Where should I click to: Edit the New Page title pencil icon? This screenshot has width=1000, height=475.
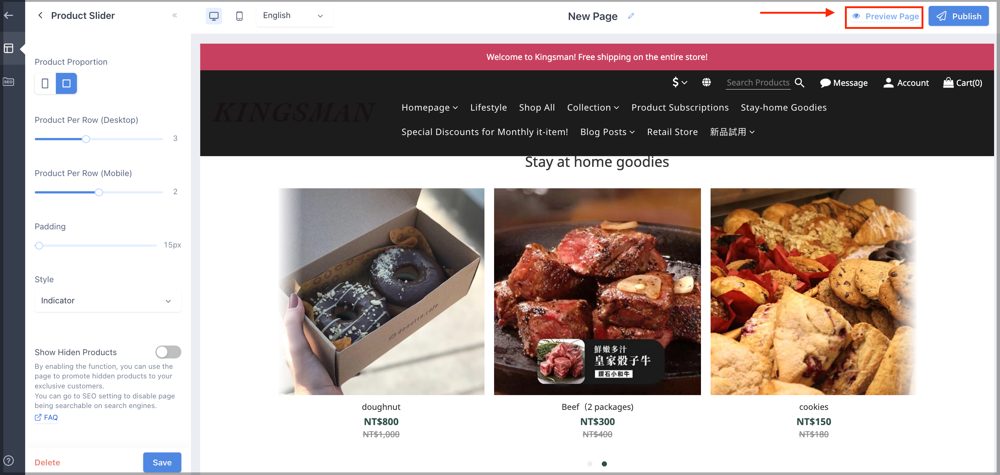pyautogui.click(x=631, y=16)
